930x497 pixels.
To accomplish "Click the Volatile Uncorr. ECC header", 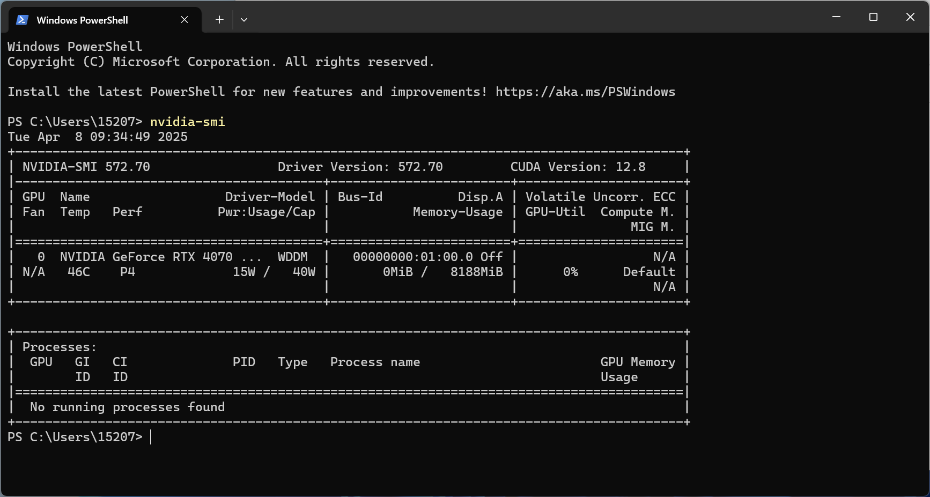I will (601, 197).
